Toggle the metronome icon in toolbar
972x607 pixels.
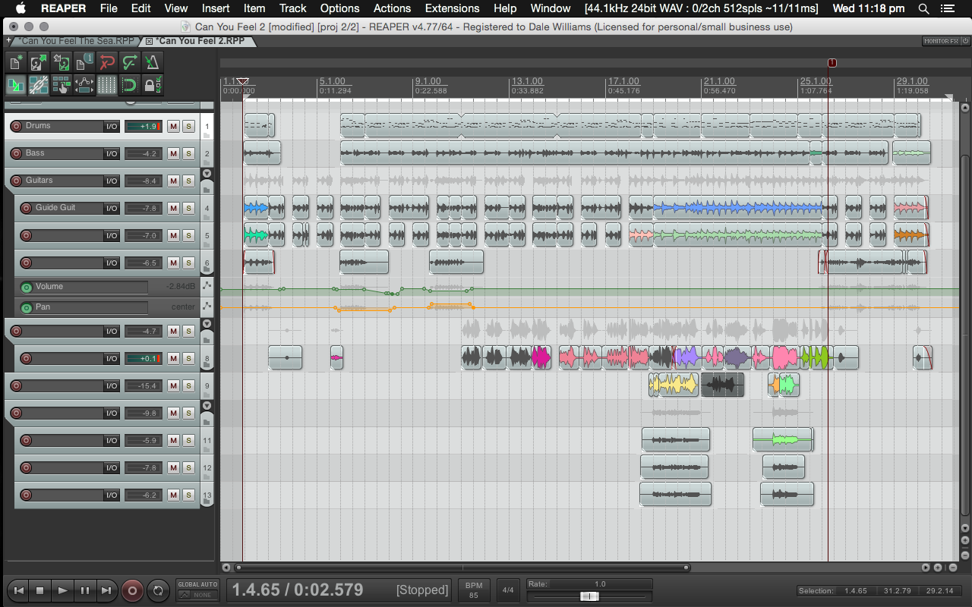(x=152, y=62)
